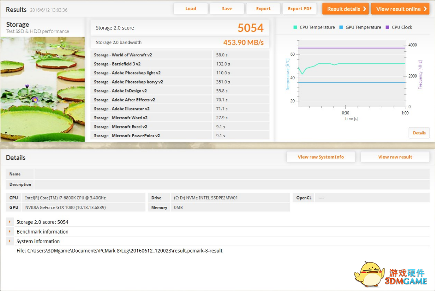The image size is (435, 291).
Task: Select the Microsoft Excel v2 row
Action: 180,127
